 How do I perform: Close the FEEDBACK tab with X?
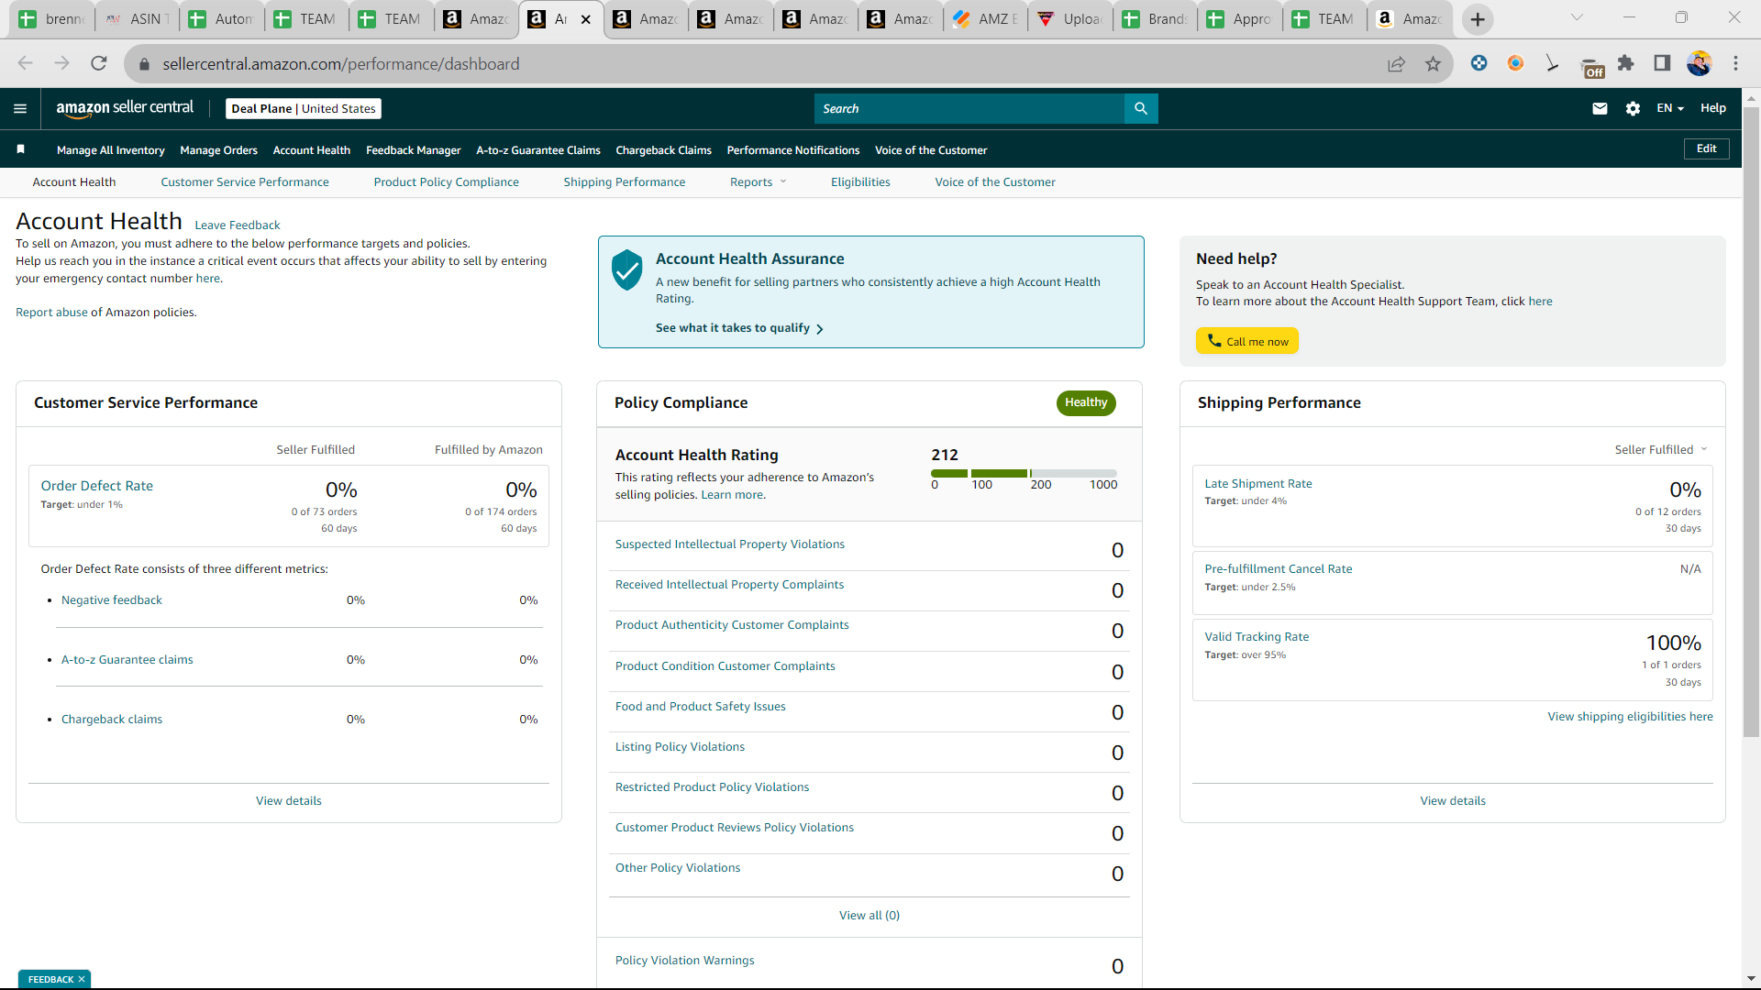[x=82, y=979]
